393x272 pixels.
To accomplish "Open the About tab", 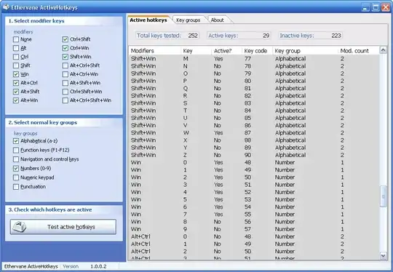I will point(218,20).
